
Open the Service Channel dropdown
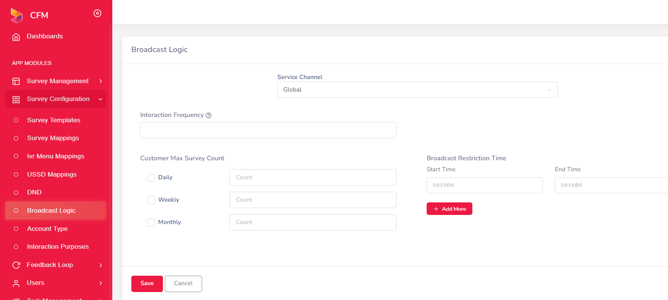click(417, 90)
